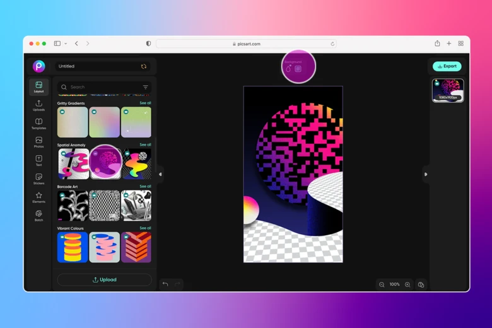
Task: See all Vibrant Colours backgrounds
Action: point(145,228)
